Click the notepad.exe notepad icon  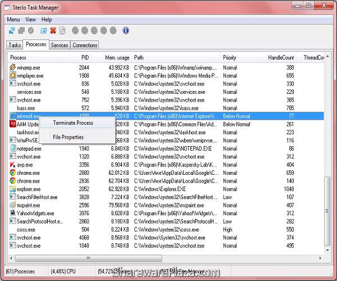13,148
